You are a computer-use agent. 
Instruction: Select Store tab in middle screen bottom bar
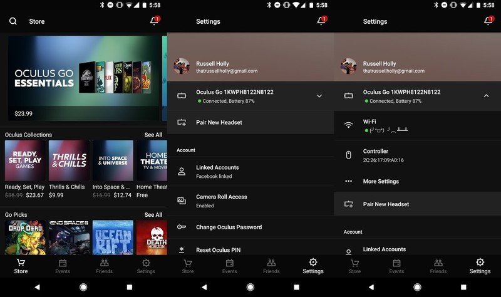188,266
